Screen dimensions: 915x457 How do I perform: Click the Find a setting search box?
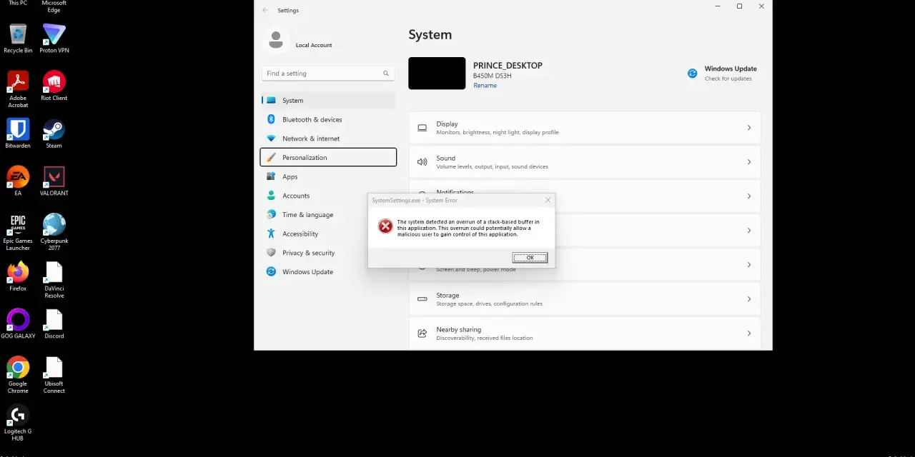328,74
